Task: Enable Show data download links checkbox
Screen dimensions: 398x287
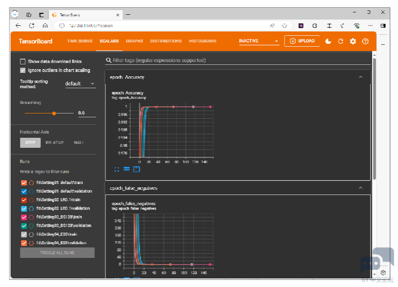Action: tap(23, 61)
